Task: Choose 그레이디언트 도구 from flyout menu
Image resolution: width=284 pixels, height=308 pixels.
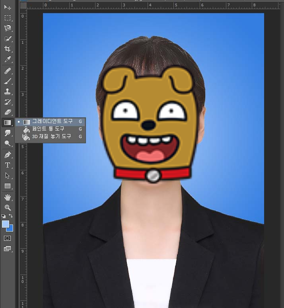Action: [x=50, y=122]
